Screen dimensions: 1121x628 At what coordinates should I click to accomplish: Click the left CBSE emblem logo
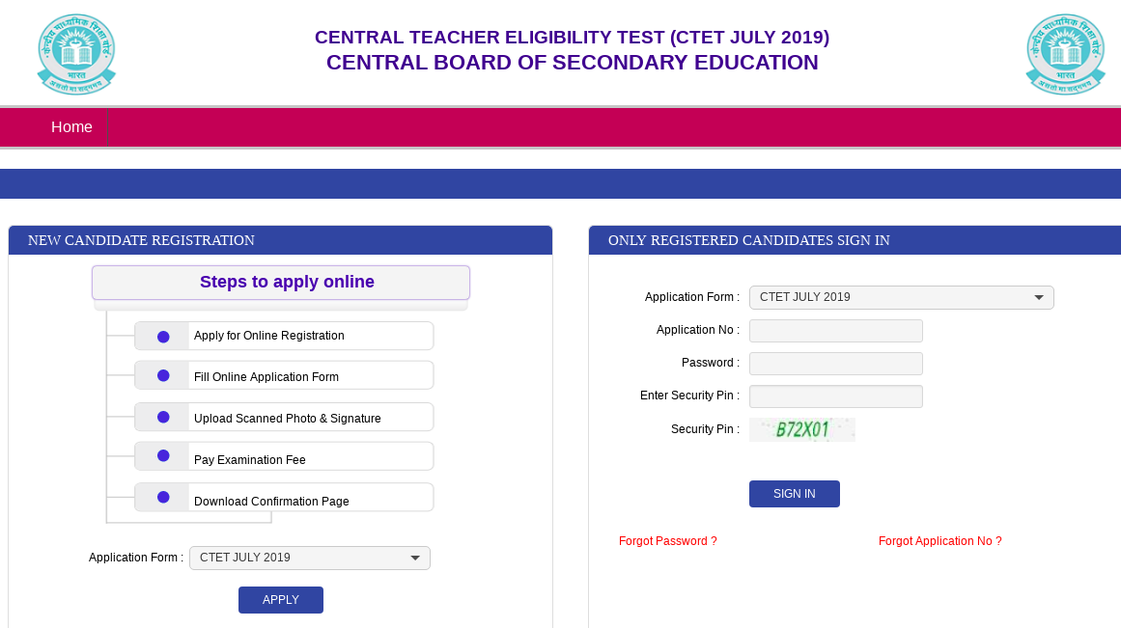[76, 53]
